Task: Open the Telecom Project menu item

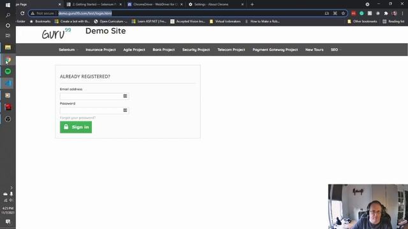Action: (x=231, y=50)
